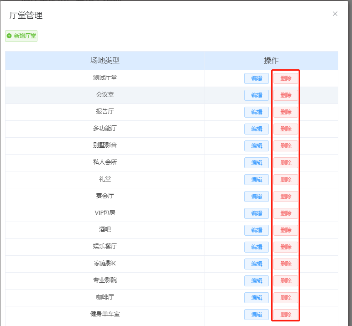
Task: Edit the 报告厅 entry
Action: tap(257, 112)
